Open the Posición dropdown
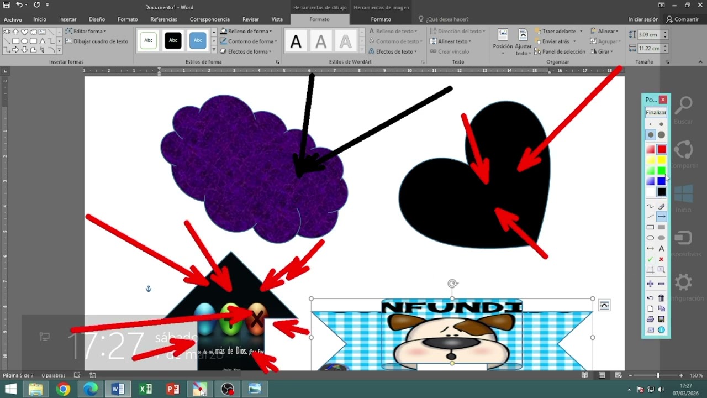 [503, 41]
